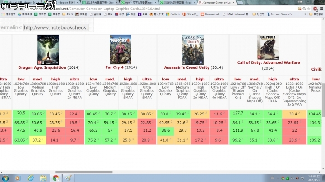Open the other bookmarks folder at far right
Viewport: 325px width, 182px height.
(x=316, y=14)
